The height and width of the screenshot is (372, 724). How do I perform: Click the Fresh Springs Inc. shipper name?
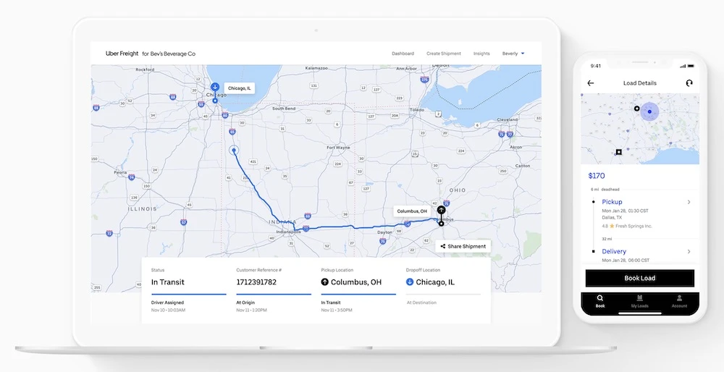click(633, 226)
